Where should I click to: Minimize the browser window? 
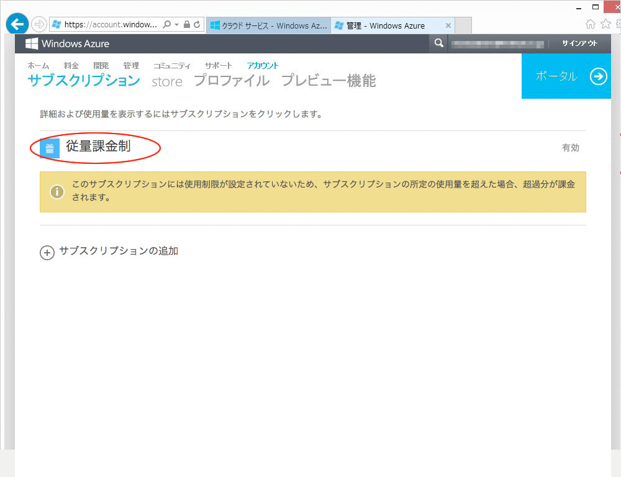(x=579, y=7)
